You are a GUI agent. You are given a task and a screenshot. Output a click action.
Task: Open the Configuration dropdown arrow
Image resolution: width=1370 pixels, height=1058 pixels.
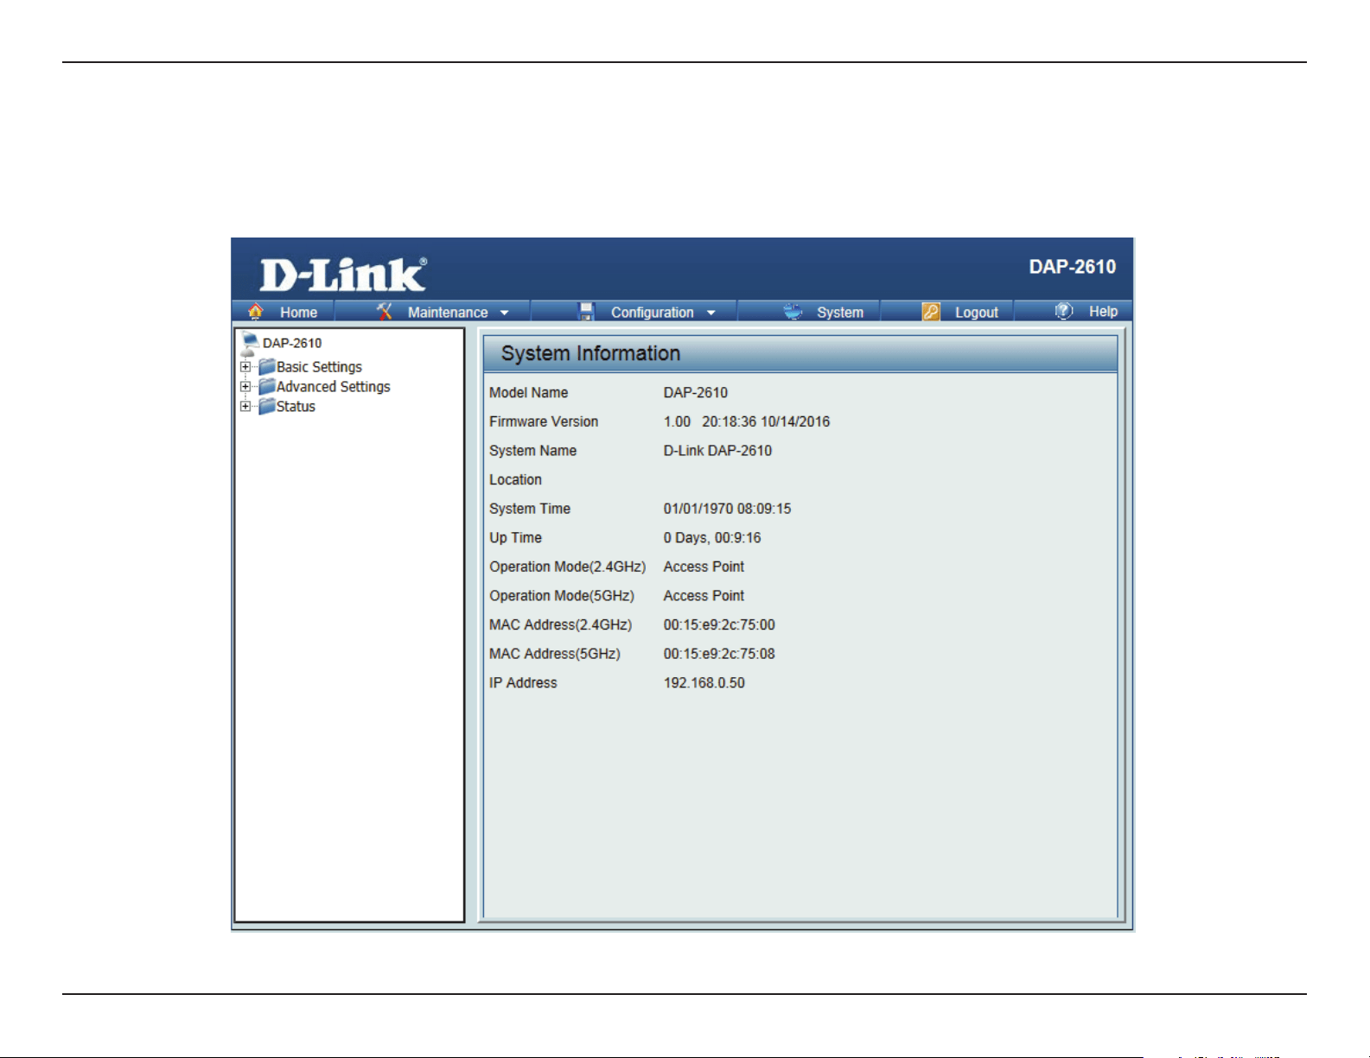[x=711, y=313]
